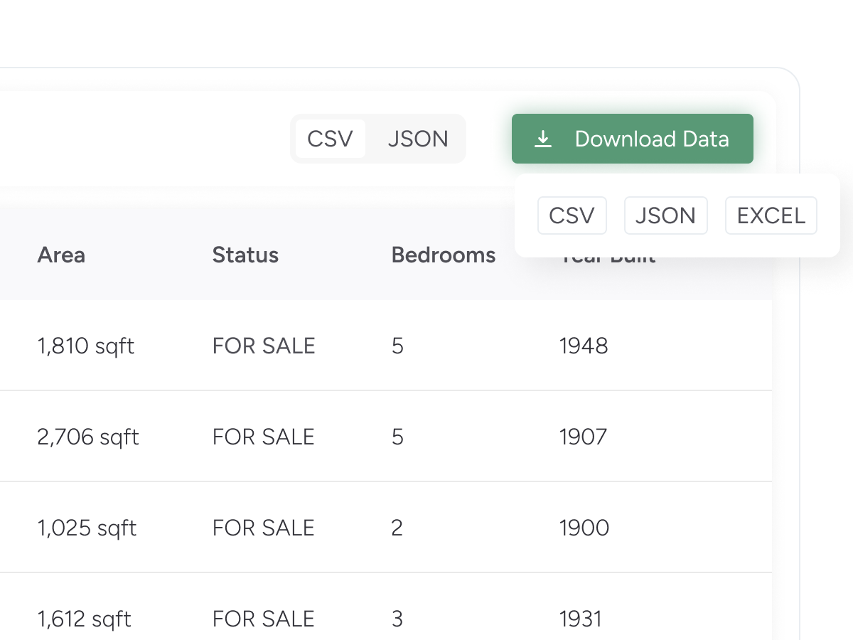Select the 2,706 sqft area cell
The image size is (853, 640).
[87, 437]
